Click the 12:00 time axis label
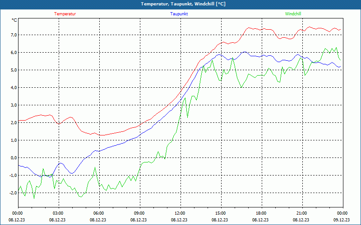 (180, 213)
